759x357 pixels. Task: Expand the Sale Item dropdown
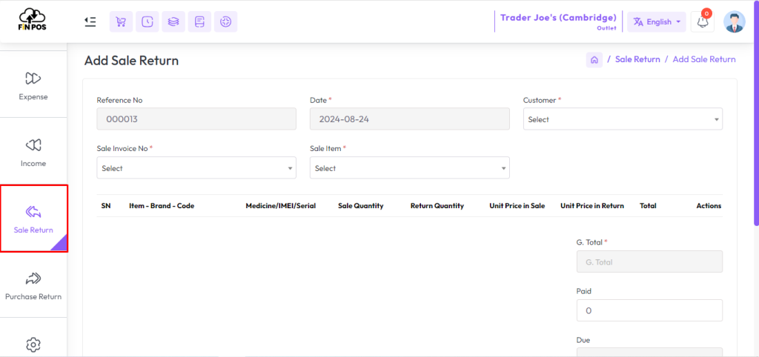click(409, 168)
